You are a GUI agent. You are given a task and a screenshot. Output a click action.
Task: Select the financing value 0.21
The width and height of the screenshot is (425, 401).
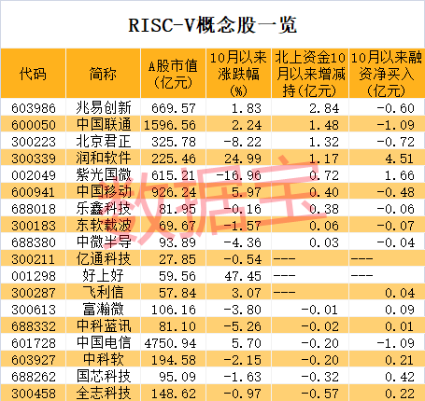[400, 360]
